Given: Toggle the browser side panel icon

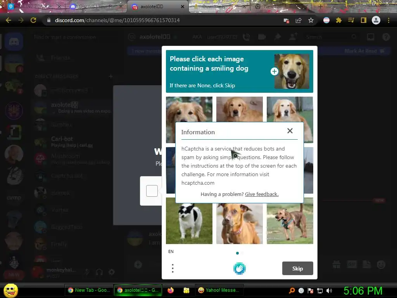Looking at the screenshot, I should (364, 20).
